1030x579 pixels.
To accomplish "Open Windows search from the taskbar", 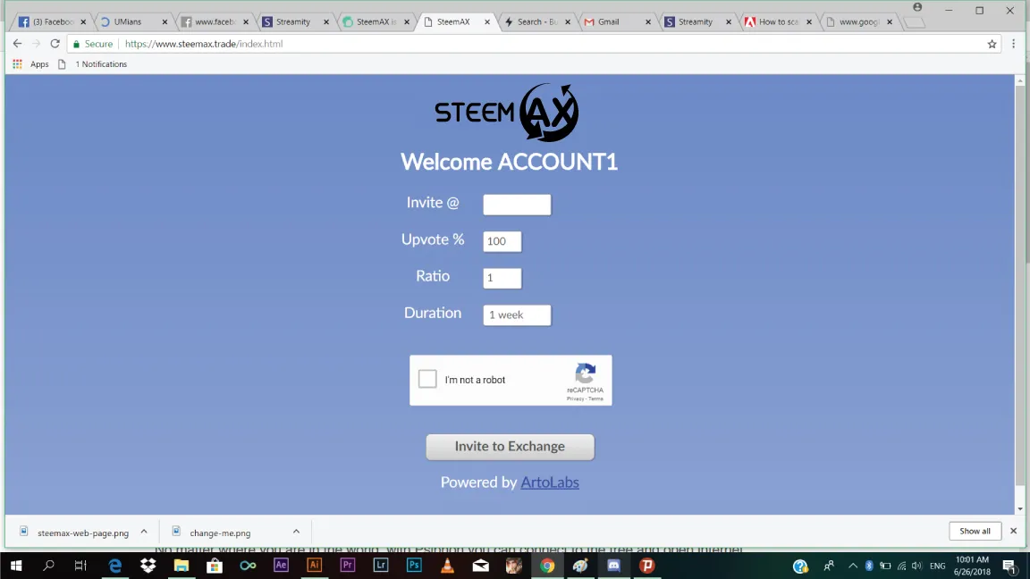I will coord(48,566).
